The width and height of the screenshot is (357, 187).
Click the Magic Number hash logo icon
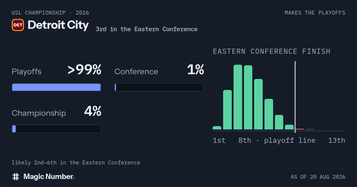(16, 177)
